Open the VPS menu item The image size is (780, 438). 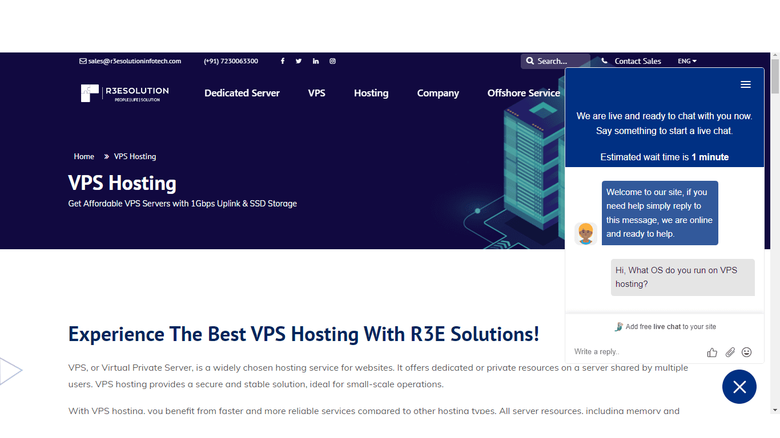coord(317,93)
